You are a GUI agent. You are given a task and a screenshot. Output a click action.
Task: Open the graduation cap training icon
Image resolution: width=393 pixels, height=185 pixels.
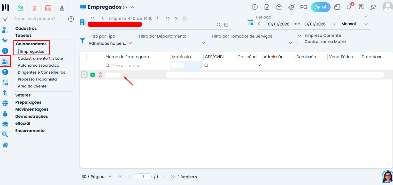[373, 7]
